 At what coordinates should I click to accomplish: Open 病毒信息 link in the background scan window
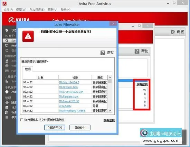coord(142,84)
